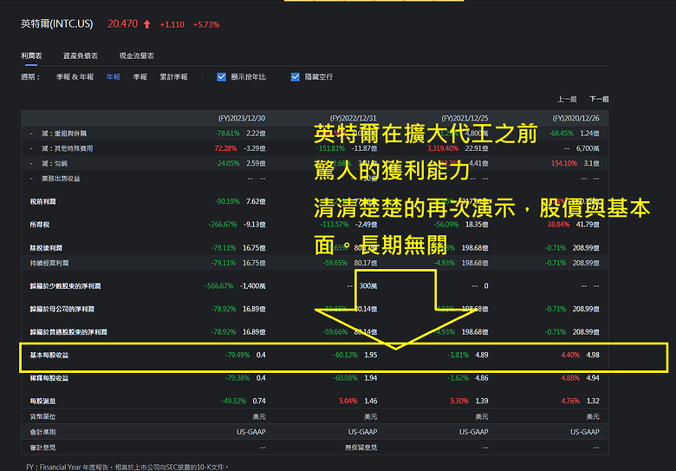Click the 22.91億 FY2021 value
Image resolution: width=676 pixels, height=471 pixels.
click(x=477, y=148)
